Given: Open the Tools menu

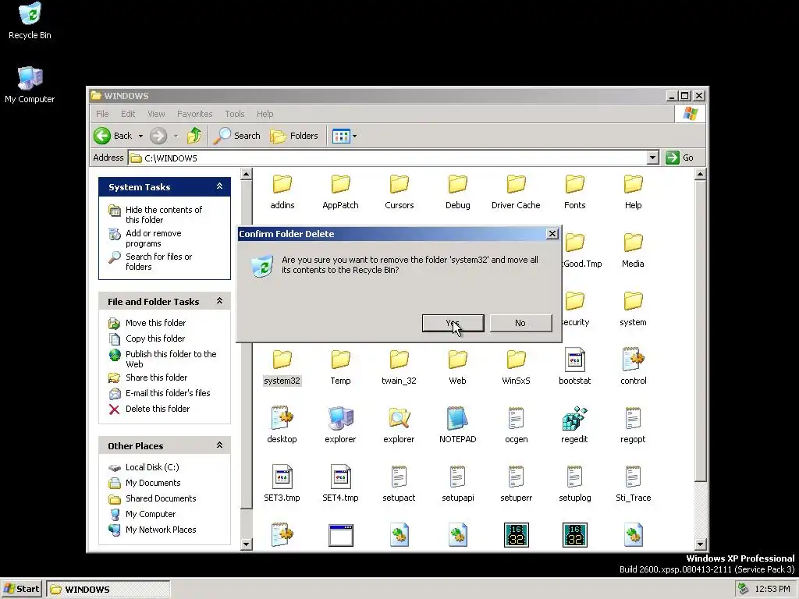Looking at the screenshot, I should [234, 114].
